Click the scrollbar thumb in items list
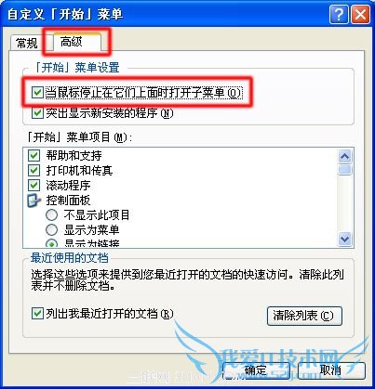The width and height of the screenshot is (375, 389). coord(344,170)
